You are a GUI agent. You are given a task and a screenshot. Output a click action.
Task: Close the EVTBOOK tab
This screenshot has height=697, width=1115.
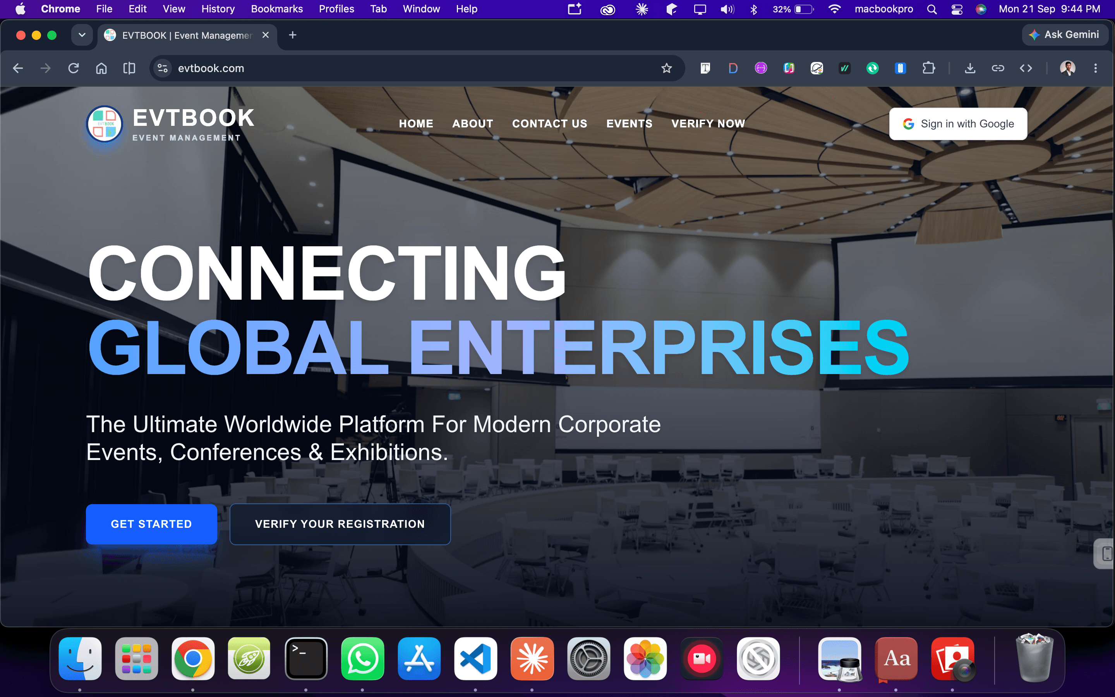[265, 35]
